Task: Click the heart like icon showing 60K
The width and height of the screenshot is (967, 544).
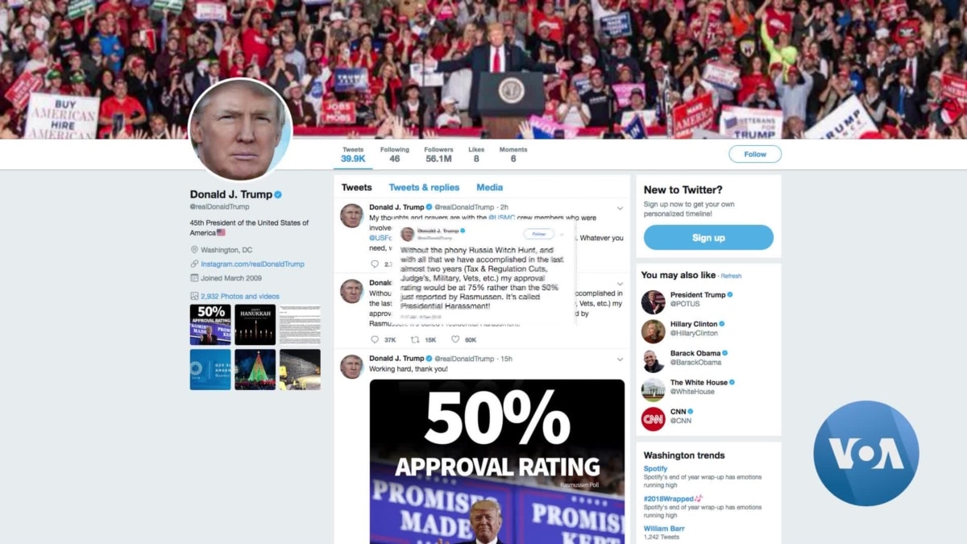Action: click(x=455, y=340)
